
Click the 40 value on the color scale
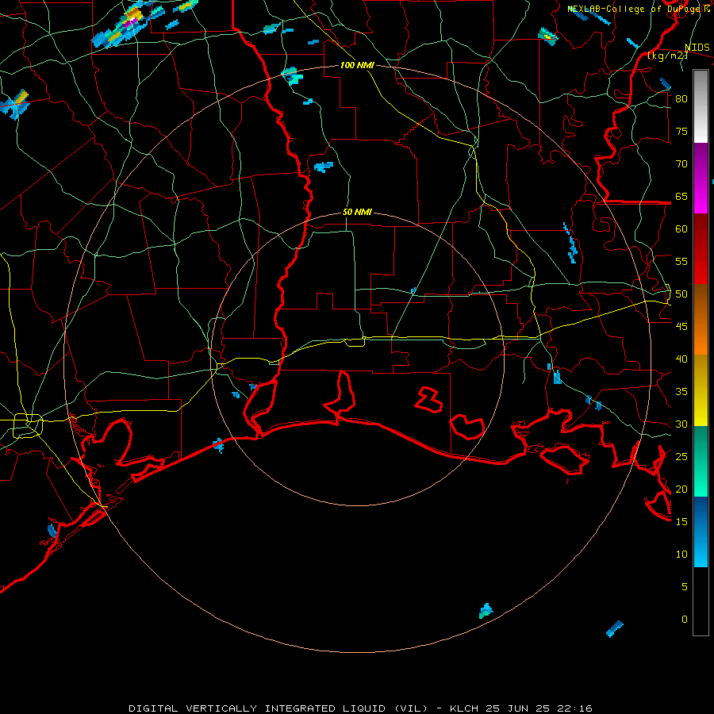coord(681,359)
